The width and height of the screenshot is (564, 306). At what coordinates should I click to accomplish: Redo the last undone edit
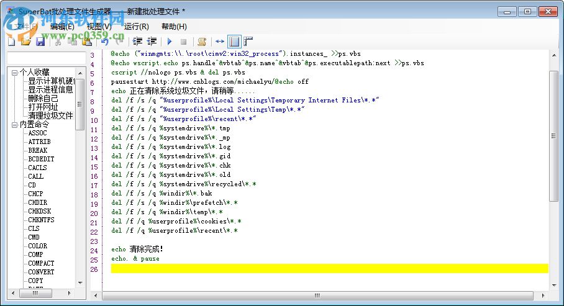pyautogui.click(x=119, y=42)
